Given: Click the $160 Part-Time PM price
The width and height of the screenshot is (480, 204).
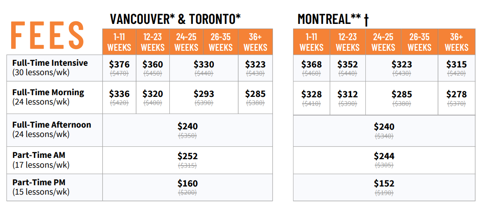Looking at the screenshot, I should point(188,183).
